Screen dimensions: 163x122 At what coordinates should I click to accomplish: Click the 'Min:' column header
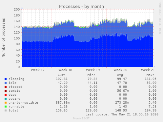[91, 75]
